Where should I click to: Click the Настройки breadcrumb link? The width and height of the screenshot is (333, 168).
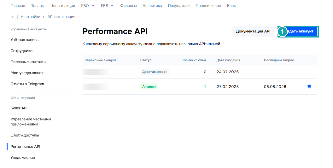30,17
